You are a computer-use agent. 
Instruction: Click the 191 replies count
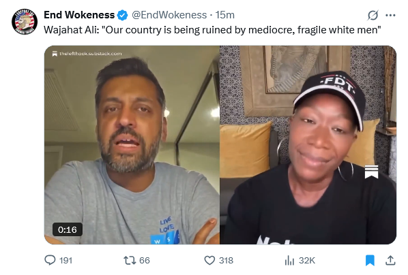click(65, 261)
